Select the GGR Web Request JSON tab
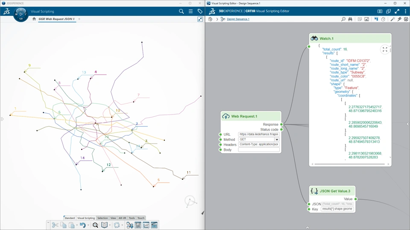The image size is (410, 230). pyautogui.click(x=57, y=19)
